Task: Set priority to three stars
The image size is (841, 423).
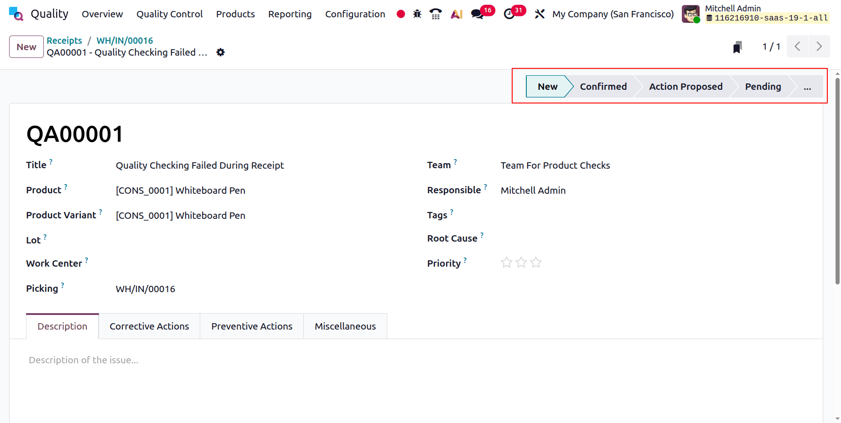Action: click(x=536, y=263)
